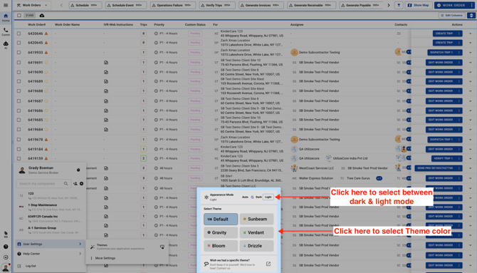Viewport: 477px width, 273px height.
Task: Click IVR instructions icon for order 6419691
Action: [x=106, y=63]
